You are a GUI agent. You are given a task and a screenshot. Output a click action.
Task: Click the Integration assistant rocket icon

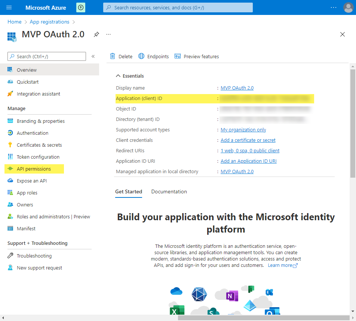[10, 94]
